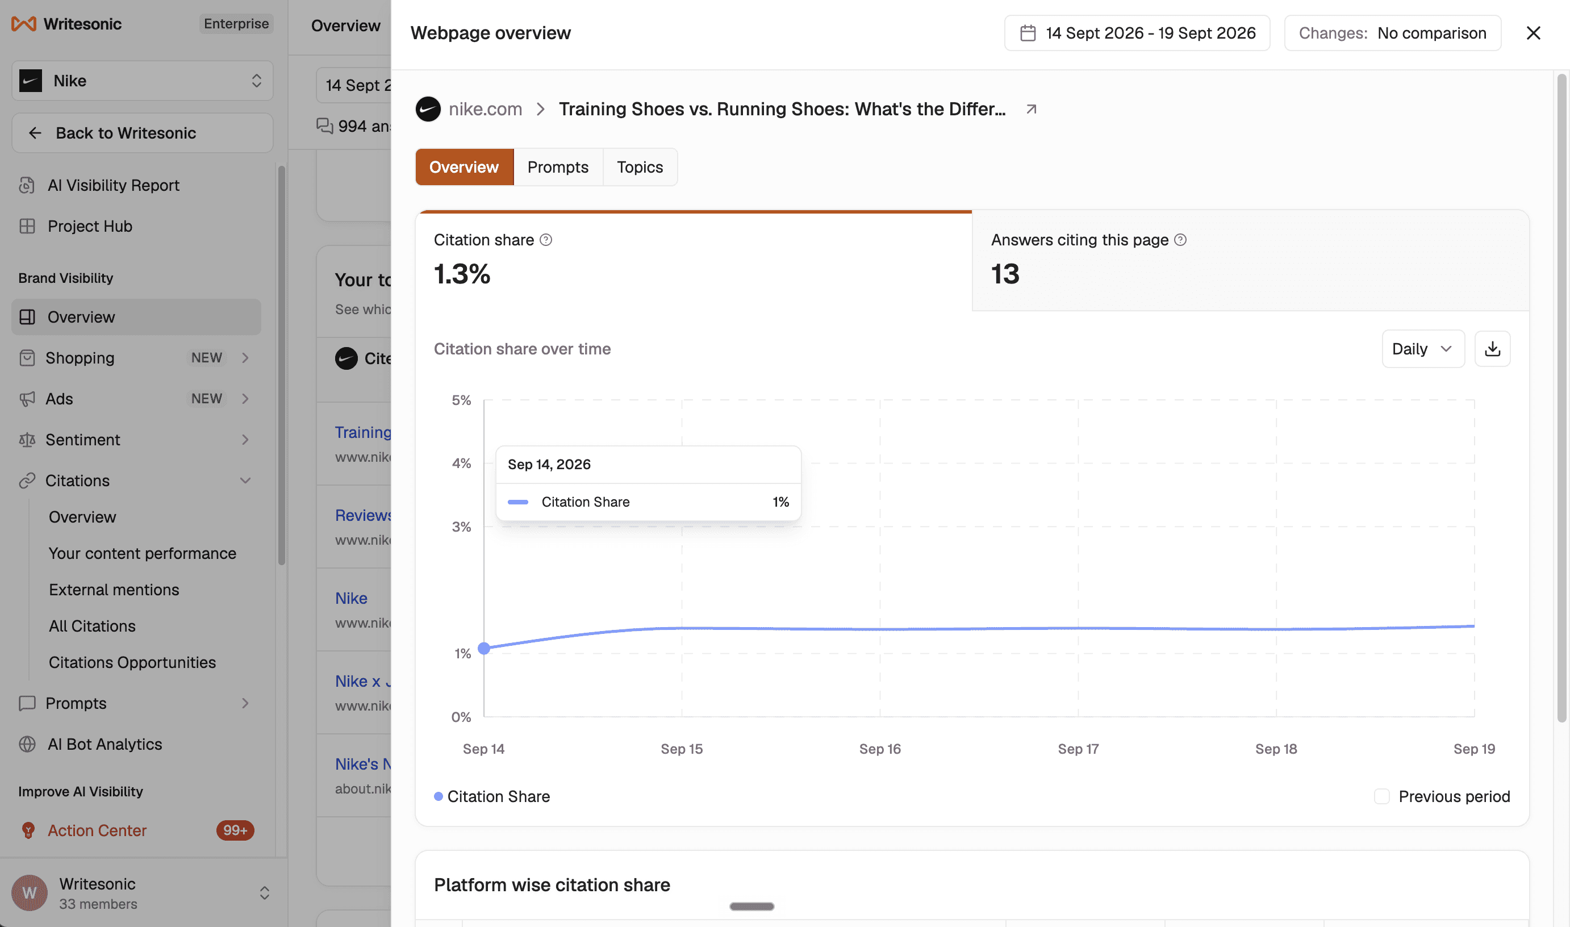Click the AI Bot Analytics globe icon
This screenshot has height=927, width=1570.
pyautogui.click(x=27, y=744)
